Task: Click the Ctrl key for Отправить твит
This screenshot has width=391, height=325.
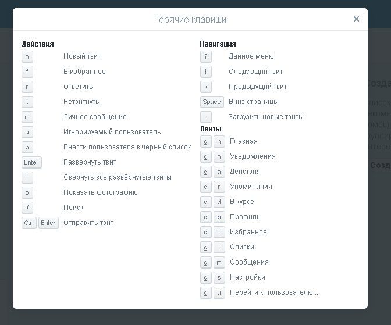Action: point(29,223)
